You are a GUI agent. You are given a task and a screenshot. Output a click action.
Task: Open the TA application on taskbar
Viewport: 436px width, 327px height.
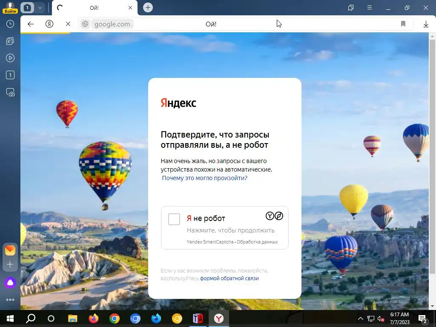point(198,318)
